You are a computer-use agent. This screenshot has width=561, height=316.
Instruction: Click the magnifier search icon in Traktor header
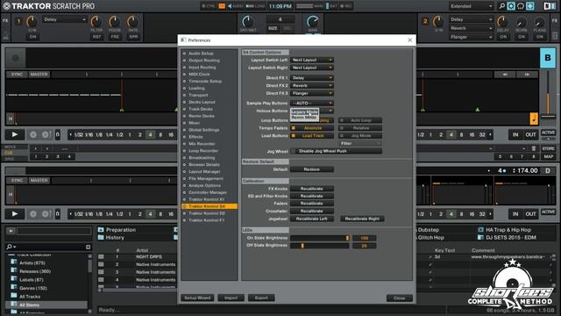pyautogui.click(x=502, y=6)
